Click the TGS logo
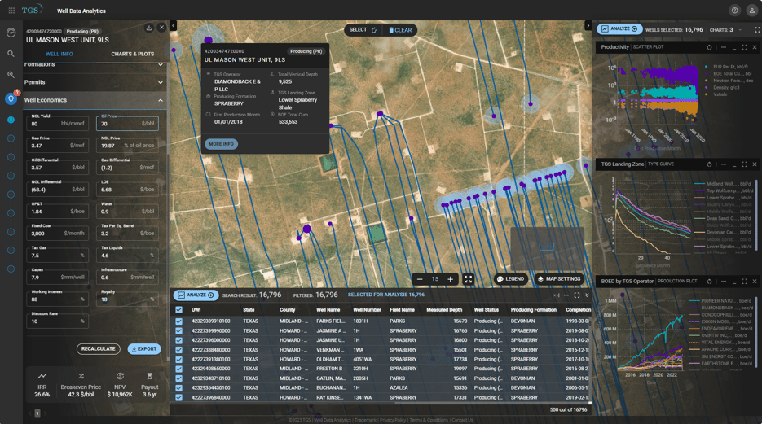762x424 pixels. pyautogui.click(x=32, y=9)
